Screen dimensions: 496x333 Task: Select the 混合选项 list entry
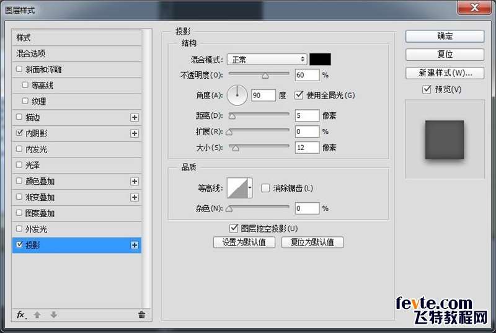click(77, 53)
